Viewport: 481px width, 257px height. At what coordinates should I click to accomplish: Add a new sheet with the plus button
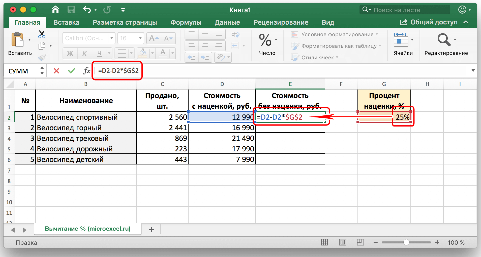click(151, 229)
